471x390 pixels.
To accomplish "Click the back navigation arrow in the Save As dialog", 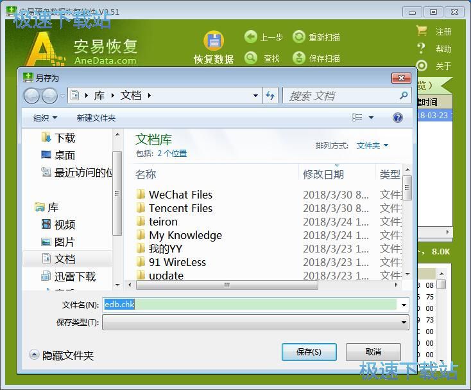I will pyautogui.click(x=31, y=96).
